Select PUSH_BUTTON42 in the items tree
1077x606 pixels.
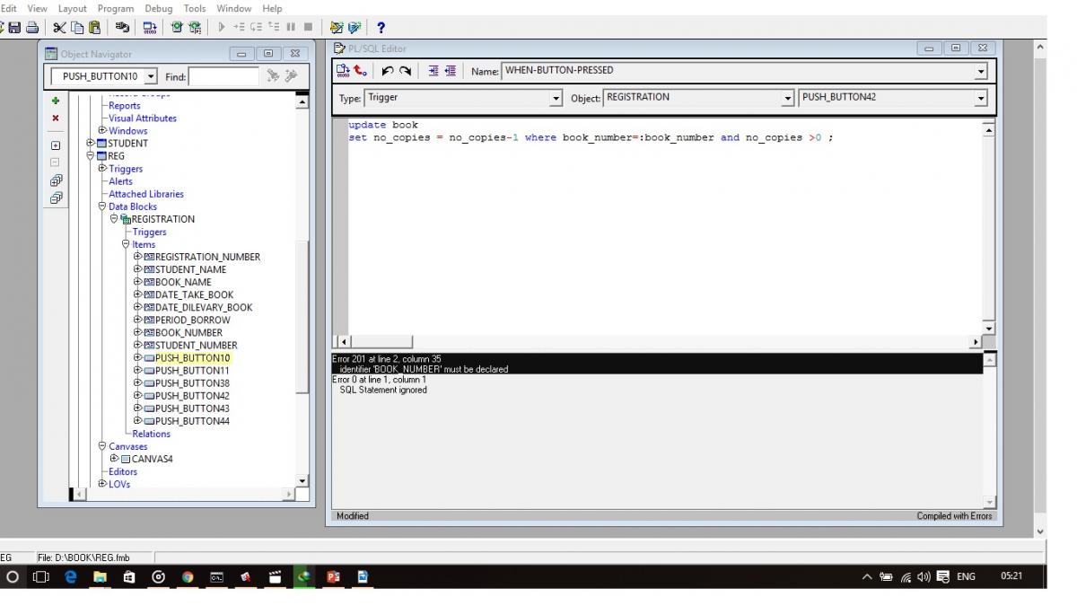[x=192, y=396]
